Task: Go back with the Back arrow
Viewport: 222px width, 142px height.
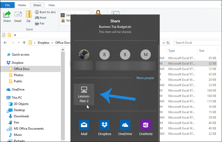Action: coord(5,43)
